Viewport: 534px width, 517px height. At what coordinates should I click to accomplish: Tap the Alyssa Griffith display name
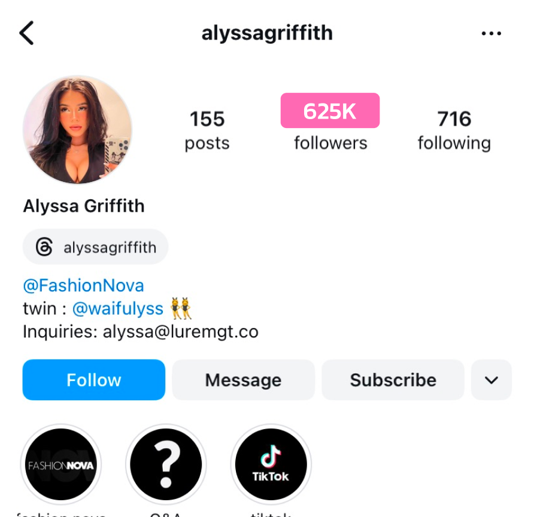tap(84, 206)
